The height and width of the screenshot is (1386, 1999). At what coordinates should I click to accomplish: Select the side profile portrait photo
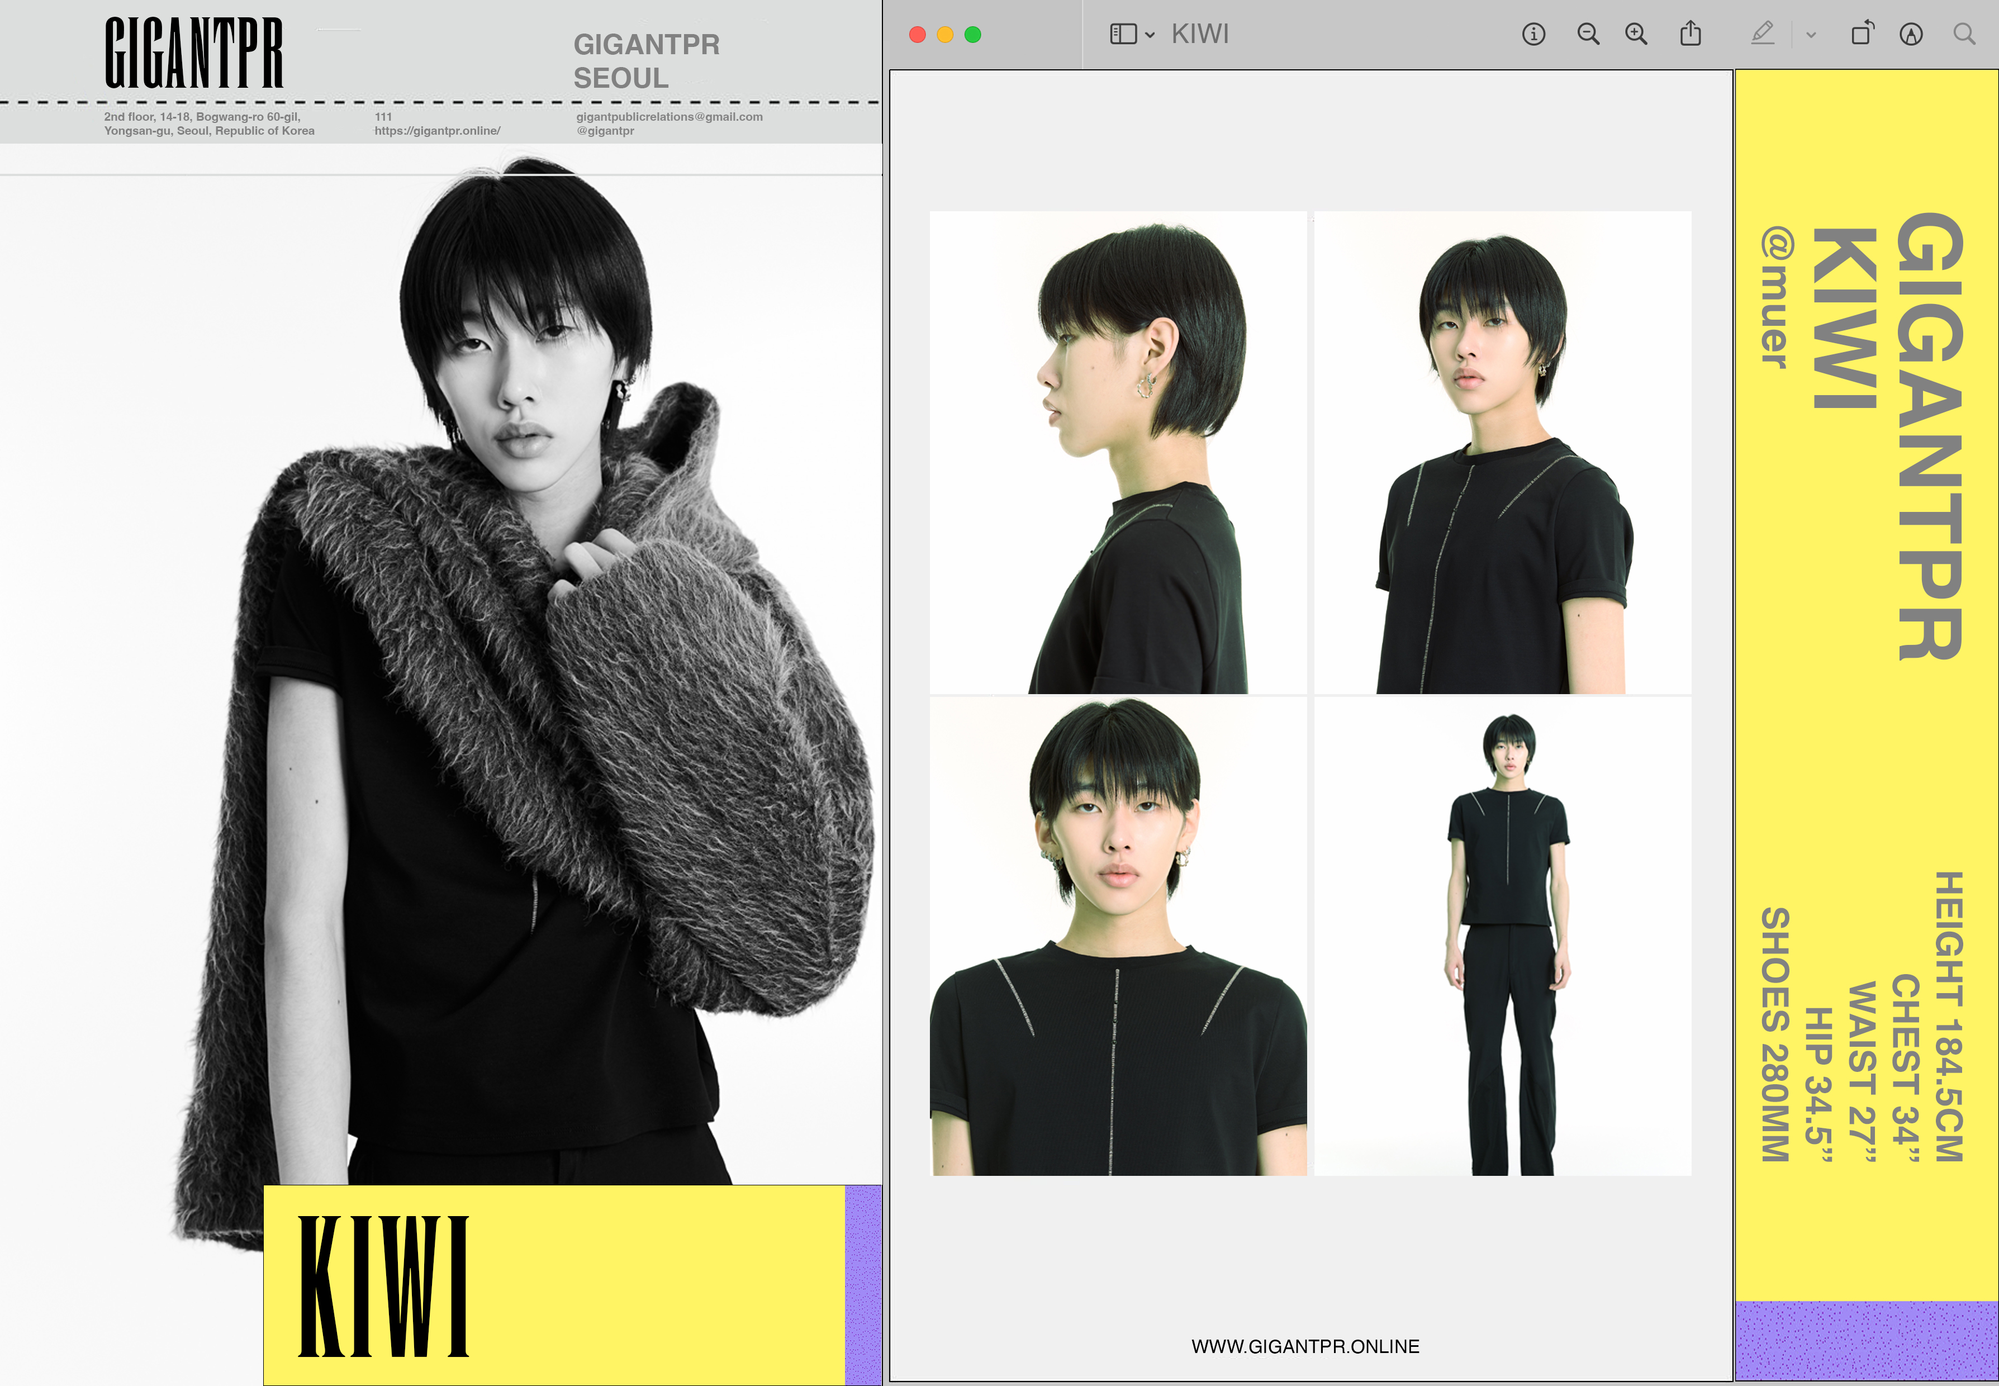(1118, 452)
